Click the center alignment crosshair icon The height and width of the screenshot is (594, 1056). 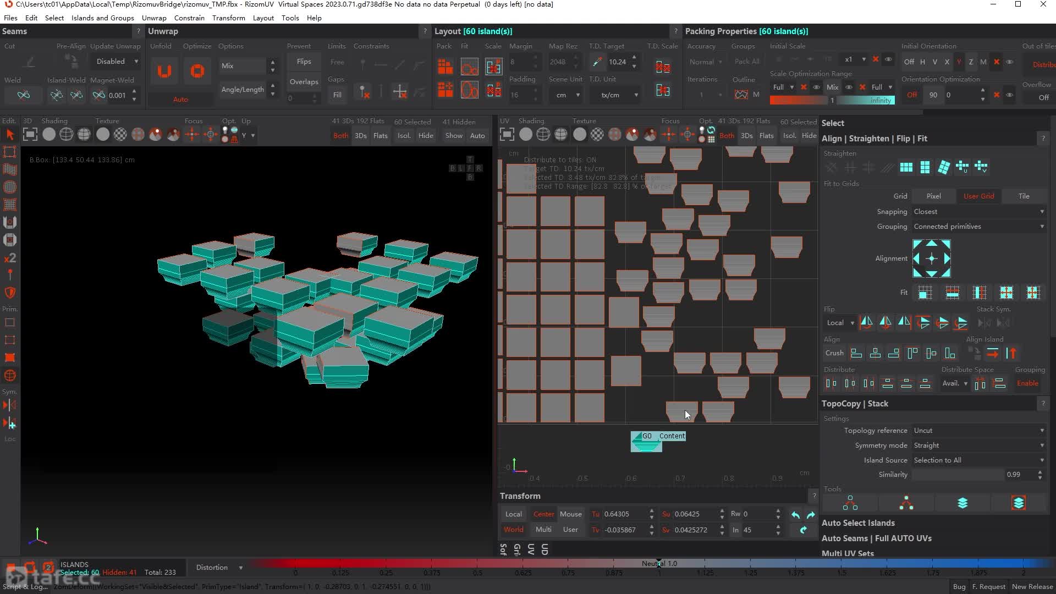[931, 258]
